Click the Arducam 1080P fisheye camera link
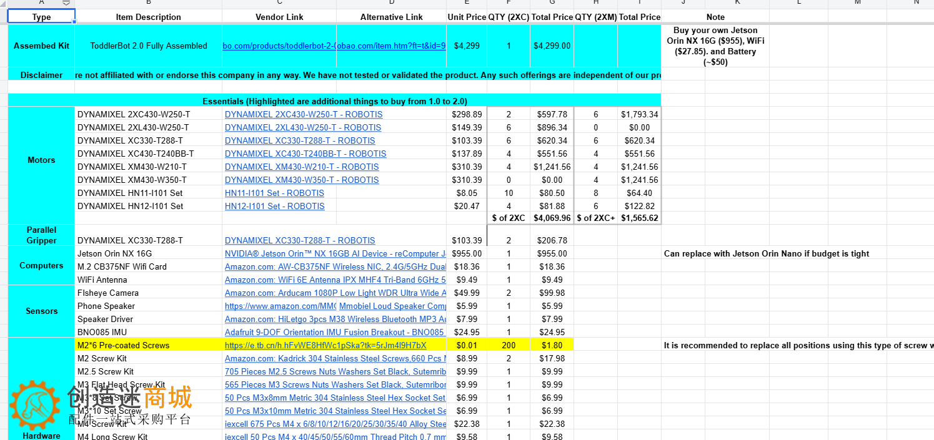934x440 pixels. pos(335,293)
